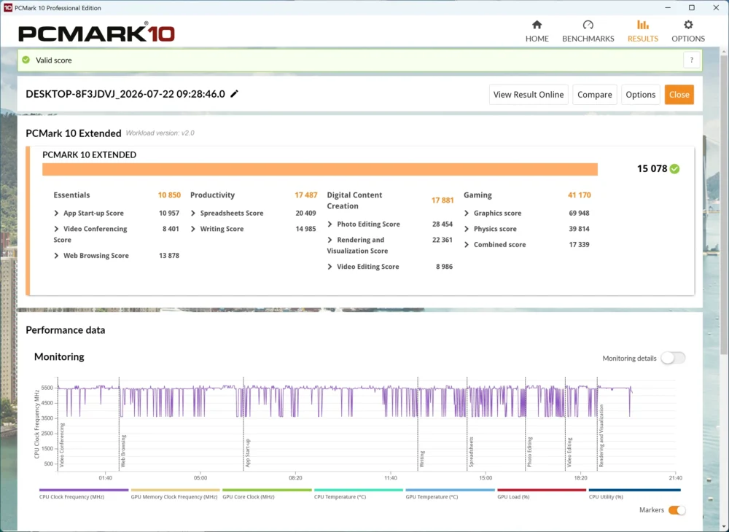Expand the Spreadsheets Score details
Screen dimensions: 729x532
pos(193,214)
